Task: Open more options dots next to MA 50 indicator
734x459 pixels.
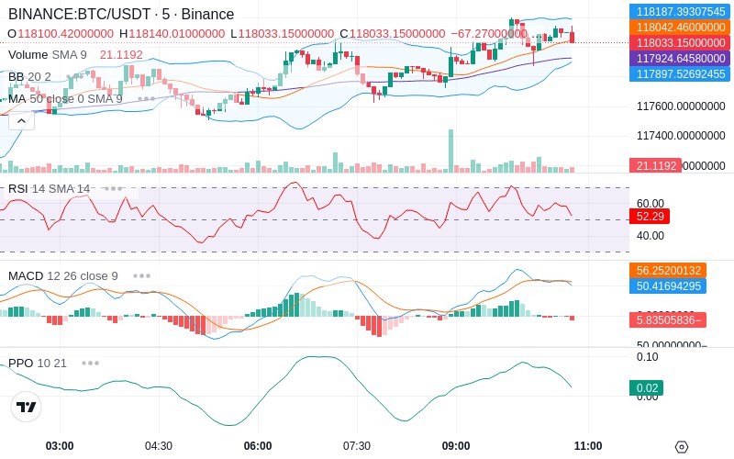Action: click(146, 99)
